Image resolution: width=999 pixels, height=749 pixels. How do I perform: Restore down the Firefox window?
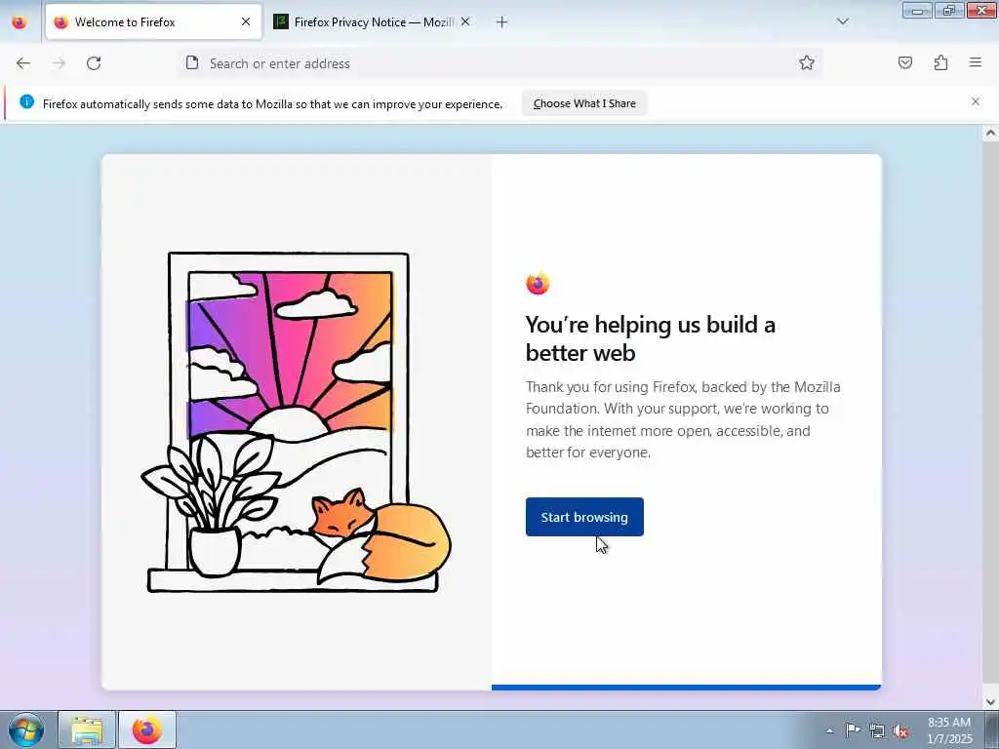click(949, 10)
